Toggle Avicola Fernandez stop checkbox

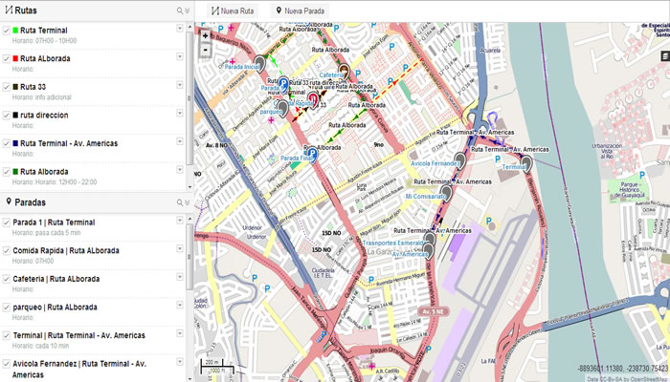[x=7, y=364]
